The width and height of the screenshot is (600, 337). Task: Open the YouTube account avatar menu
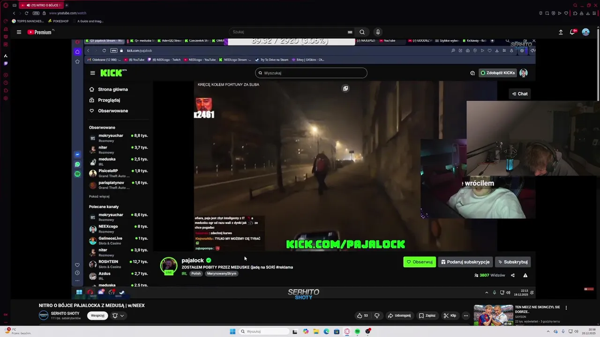click(585, 32)
